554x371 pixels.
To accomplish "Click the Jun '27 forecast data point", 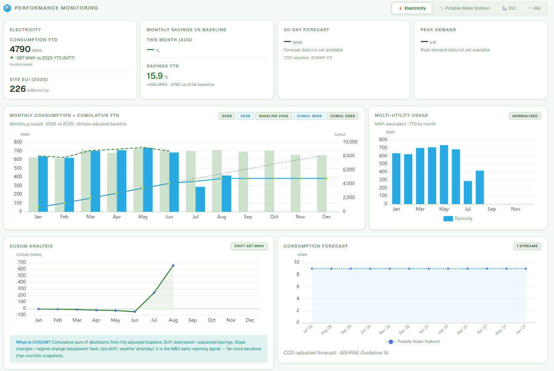I will click(526, 269).
